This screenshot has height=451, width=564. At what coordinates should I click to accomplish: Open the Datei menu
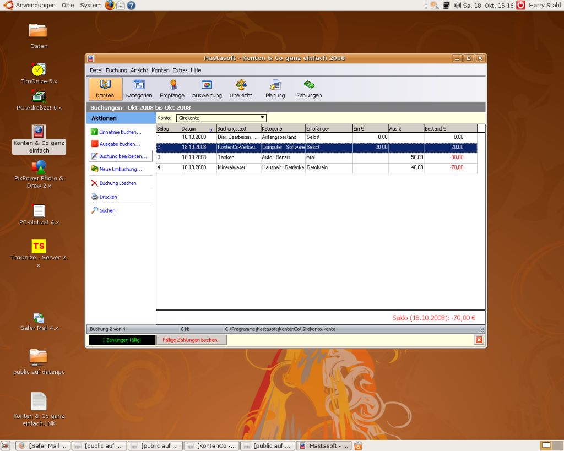(x=96, y=70)
